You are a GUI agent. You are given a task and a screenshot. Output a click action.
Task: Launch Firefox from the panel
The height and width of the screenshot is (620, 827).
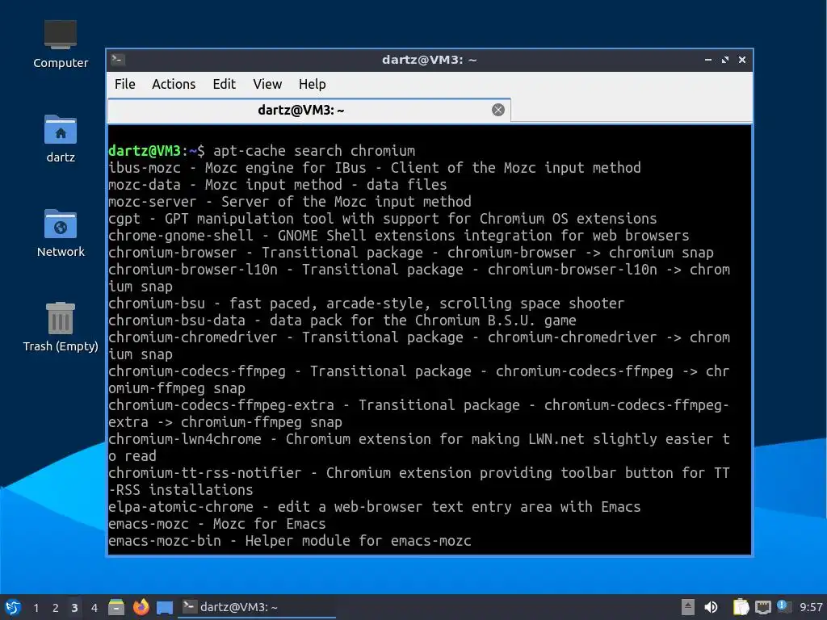(x=141, y=607)
